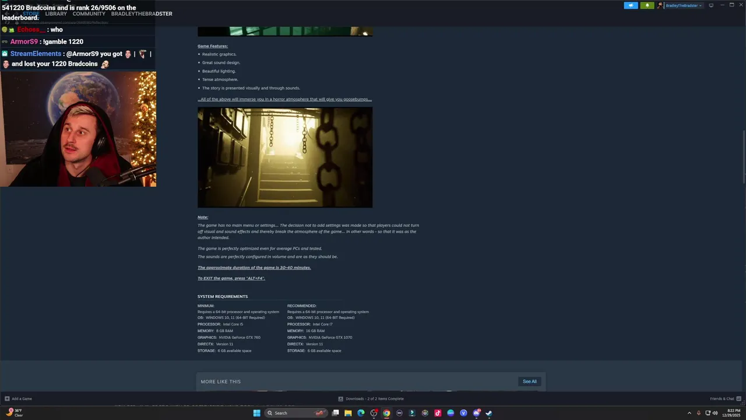Screen dimensions: 746x420
Task: Click Add a Game at bottom left
Action: pos(18,399)
